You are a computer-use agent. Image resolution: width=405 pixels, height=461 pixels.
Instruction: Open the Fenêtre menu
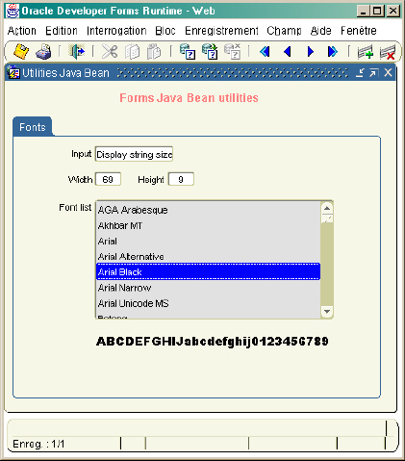tap(359, 31)
